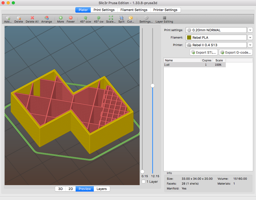The width and height of the screenshot is (256, 200).
Task: Open the Filament preset dropdown arrow
Action: (250, 37)
